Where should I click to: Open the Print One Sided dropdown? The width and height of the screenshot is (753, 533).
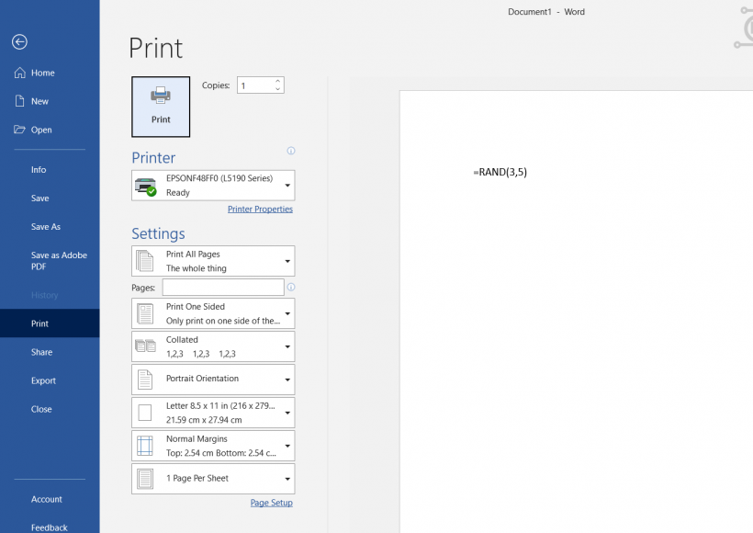(x=213, y=313)
